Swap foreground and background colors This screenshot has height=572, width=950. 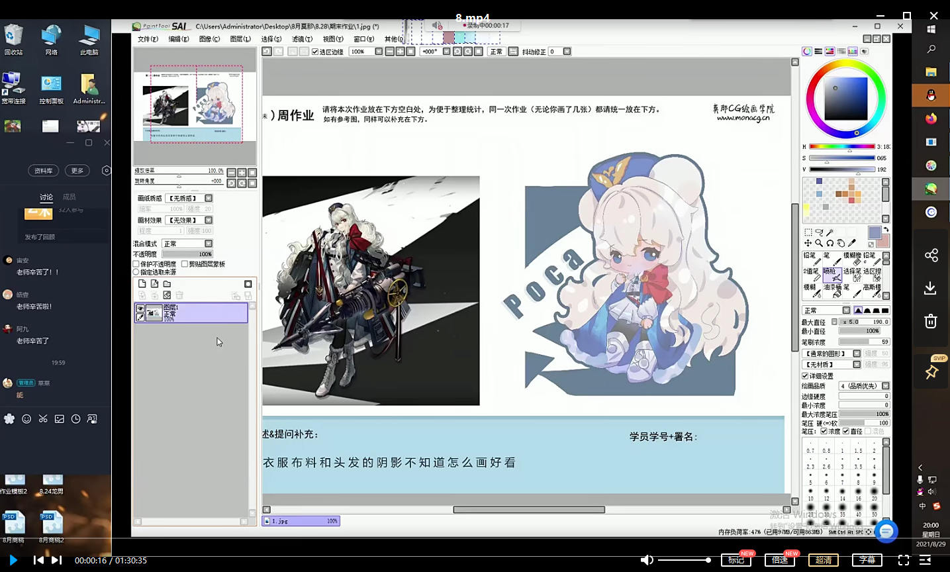(886, 230)
